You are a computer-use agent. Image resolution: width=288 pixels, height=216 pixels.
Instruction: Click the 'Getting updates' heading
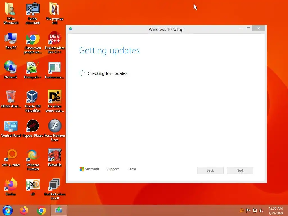click(x=109, y=51)
